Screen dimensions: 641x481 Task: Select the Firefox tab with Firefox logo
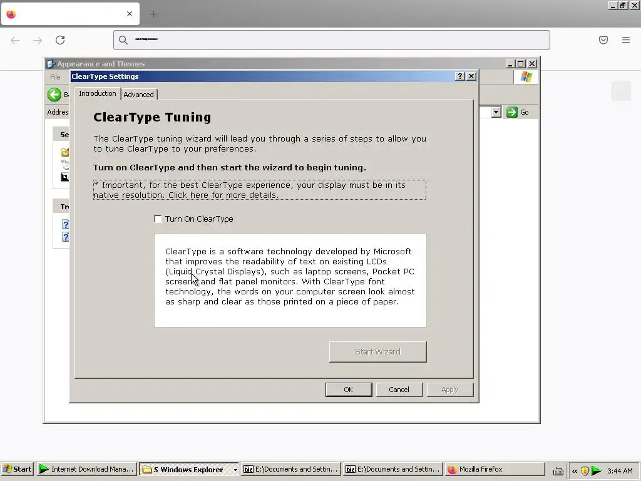click(70, 14)
